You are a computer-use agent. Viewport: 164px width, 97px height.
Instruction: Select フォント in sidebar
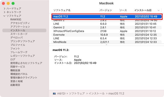tap(15, 48)
